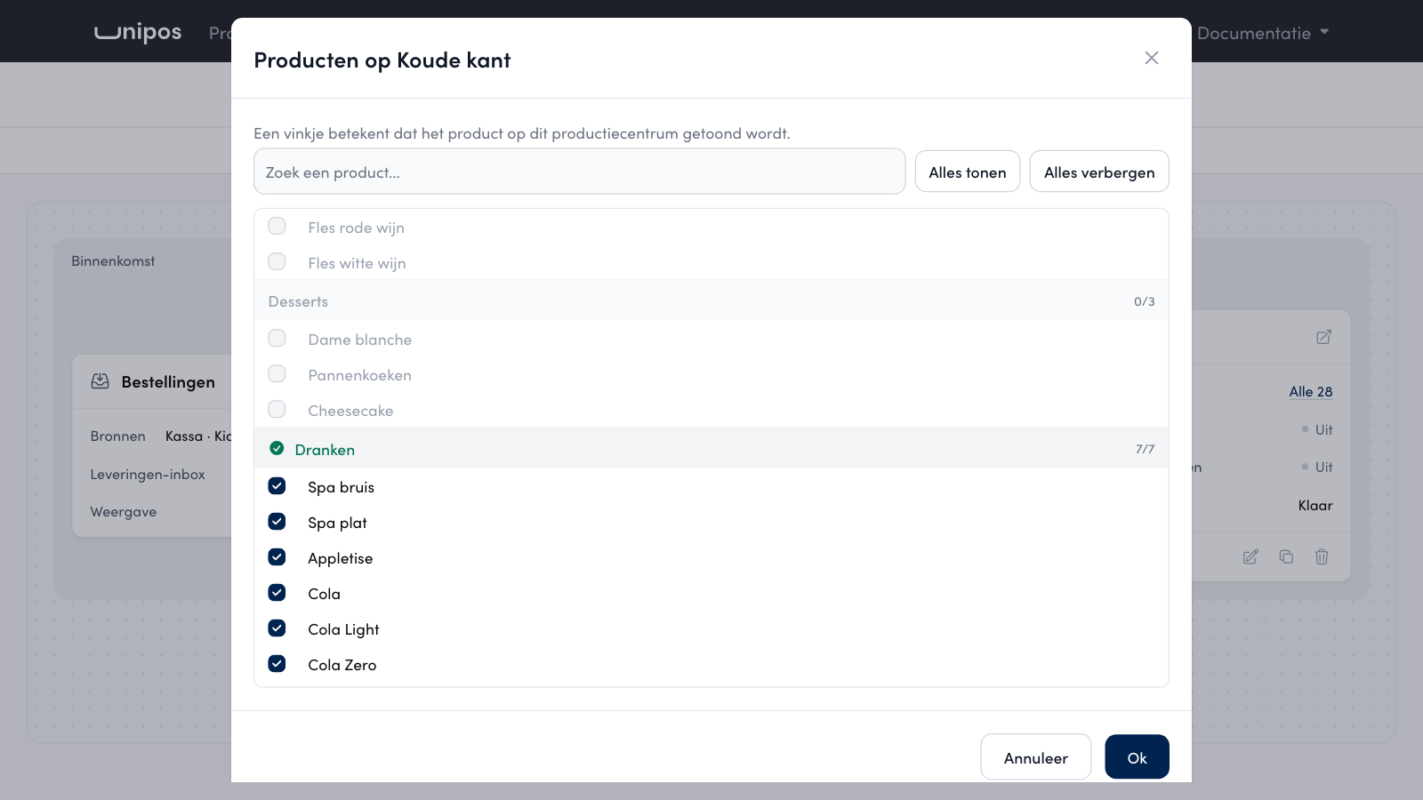The width and height of the screenshot is (1423, 800).
Task: Untick Cola Light
Action: click(x=277, y=628)
